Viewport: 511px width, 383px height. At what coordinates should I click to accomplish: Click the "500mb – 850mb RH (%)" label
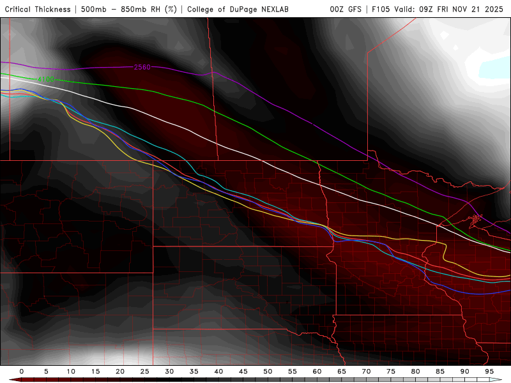coord(129,10)
